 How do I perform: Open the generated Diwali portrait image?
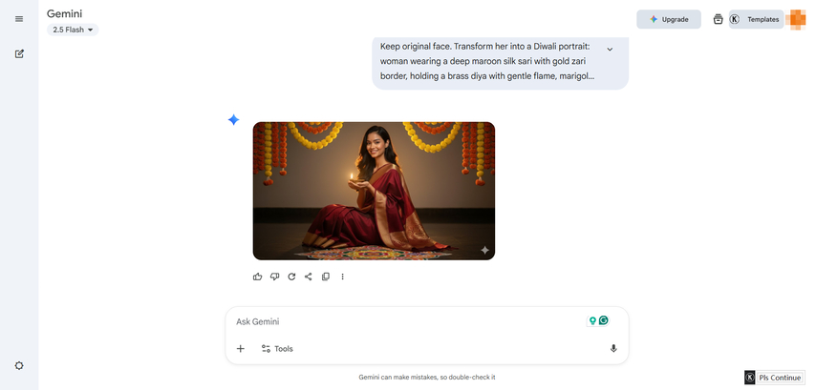coord(374,191)
